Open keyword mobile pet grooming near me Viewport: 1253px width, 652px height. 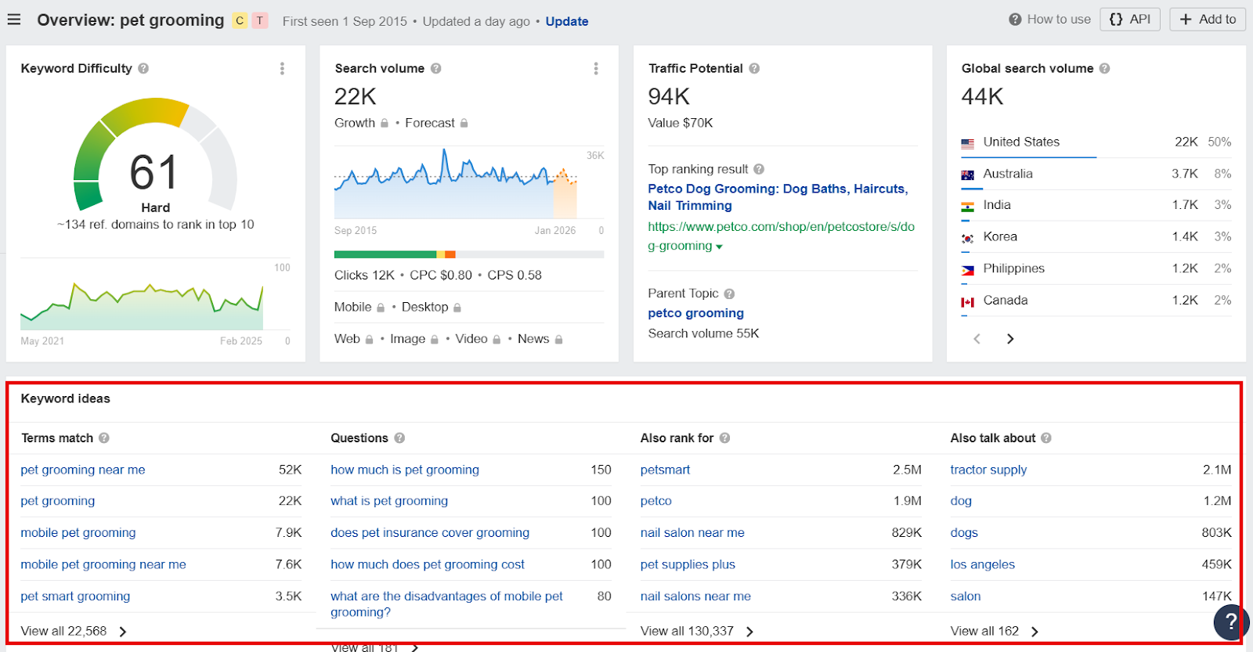(x=103, y=564)
